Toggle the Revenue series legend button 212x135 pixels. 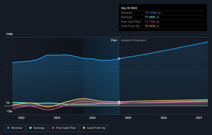[x=15, y=128]
